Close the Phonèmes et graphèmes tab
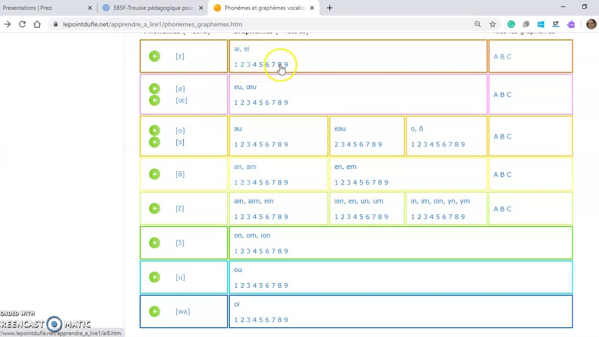 click(312, 8)
